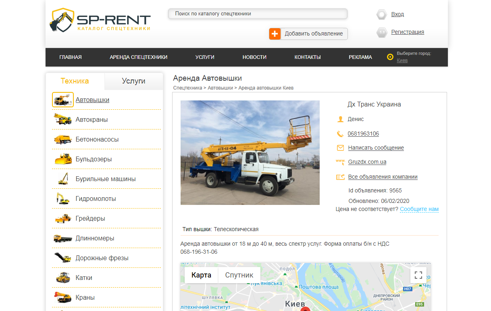The image size is (491, 311).
Task: Switch to the Услуги sidebar tab
Action: click(133, 81)
